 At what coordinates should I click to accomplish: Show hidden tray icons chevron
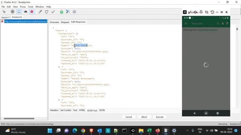pos(188,130)
